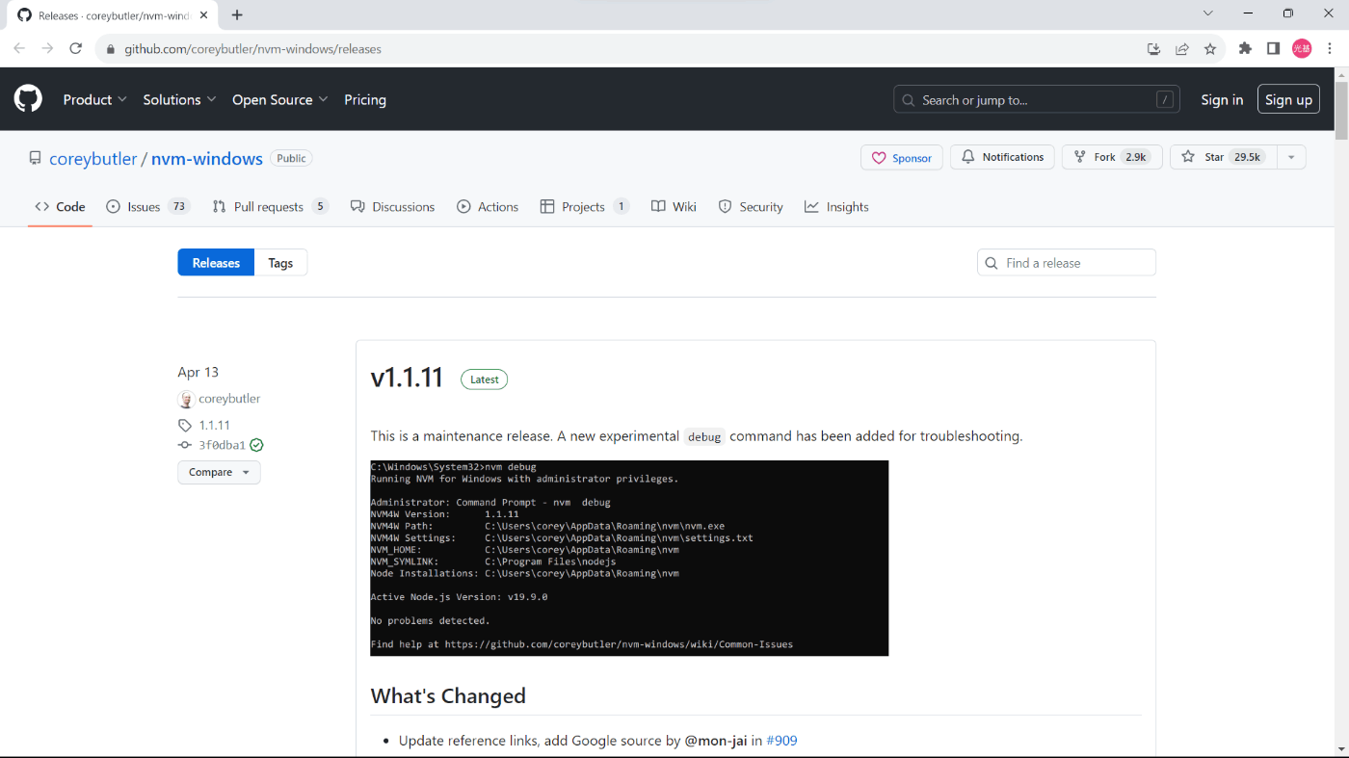Go forward with browser forward arrow
Viewport: 1349px width, 758px height.
pos(47,49)
